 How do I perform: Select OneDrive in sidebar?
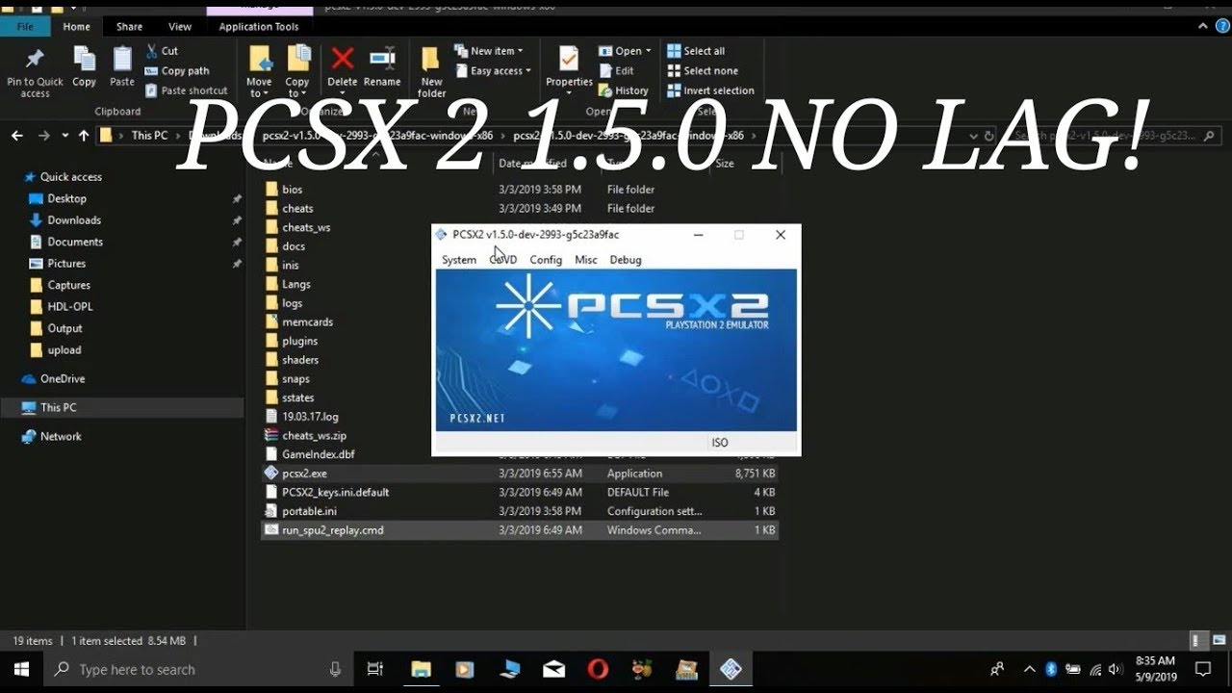point(63,379)
